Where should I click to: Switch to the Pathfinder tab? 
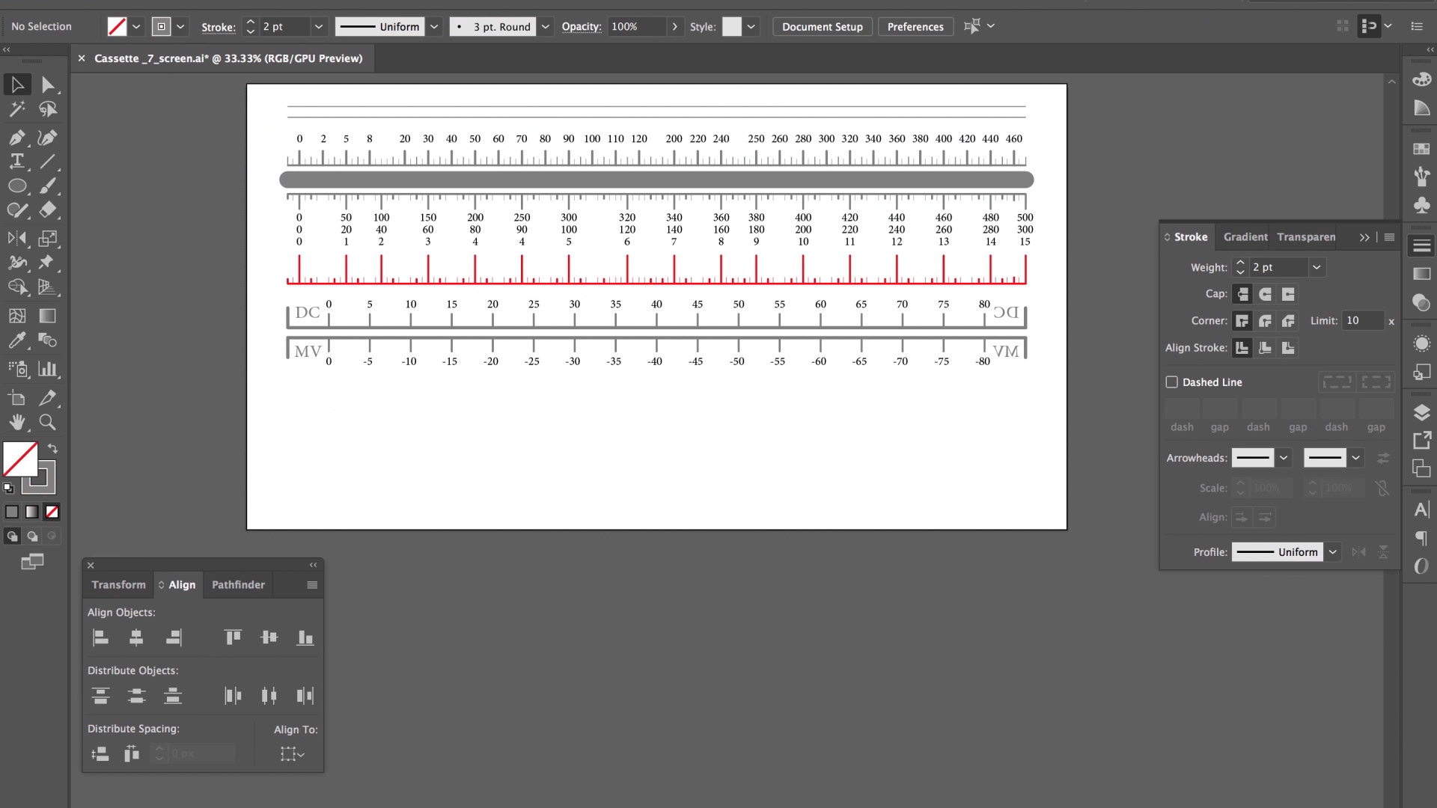[238, 584]
